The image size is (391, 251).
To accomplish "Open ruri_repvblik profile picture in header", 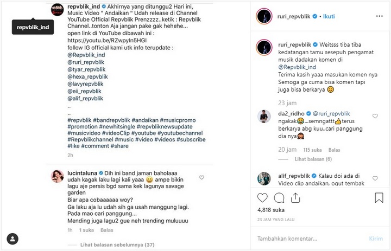I will pos(263,17).
